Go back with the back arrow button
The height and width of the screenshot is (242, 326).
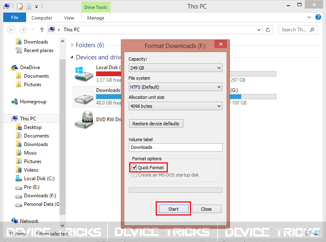pyautogui.click(x=11, y=30)
